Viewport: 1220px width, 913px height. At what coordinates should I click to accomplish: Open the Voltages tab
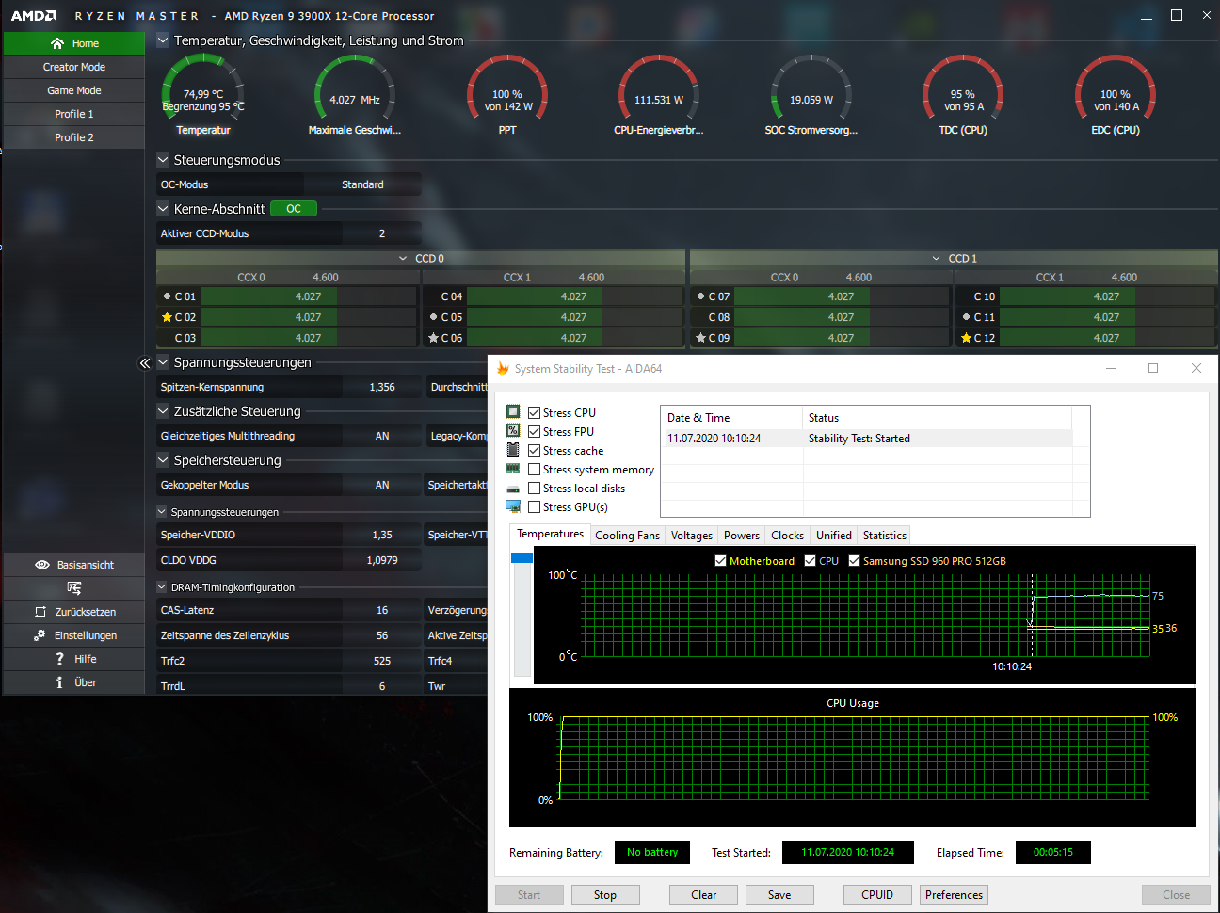(692, 536)
